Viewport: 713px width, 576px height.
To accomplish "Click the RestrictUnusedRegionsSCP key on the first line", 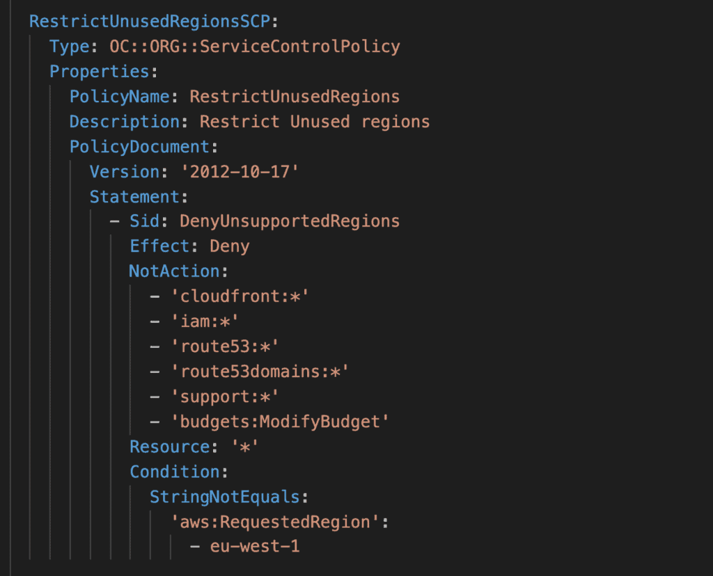I will 141,21.
